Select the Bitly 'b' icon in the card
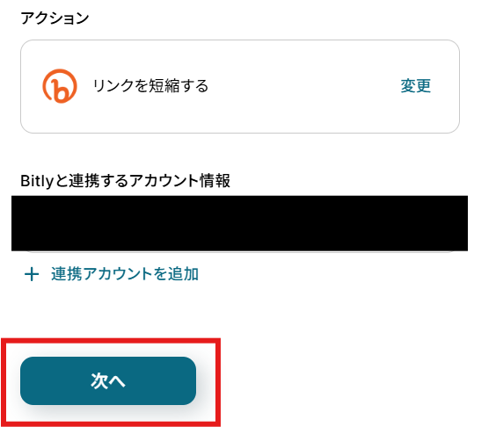Screen dimensions: 496x427 pyautogui.click(x=60, y=86)
